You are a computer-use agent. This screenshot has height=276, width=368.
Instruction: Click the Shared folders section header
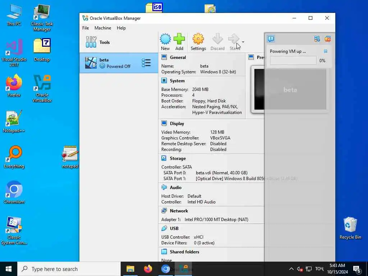point(184,252)
